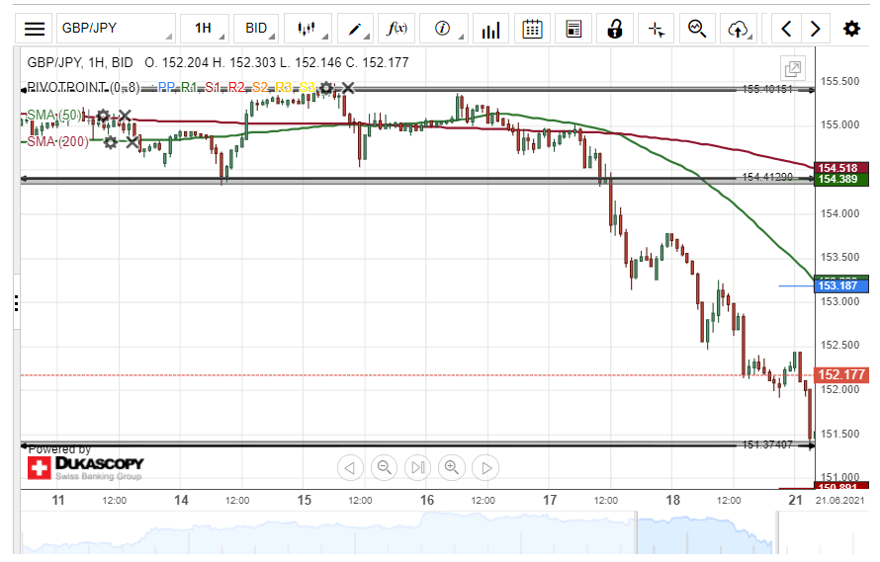Viewport: 880px width, 562px height.
Task: Shift the chart forward with right arrow
Action: pos(816,29)
